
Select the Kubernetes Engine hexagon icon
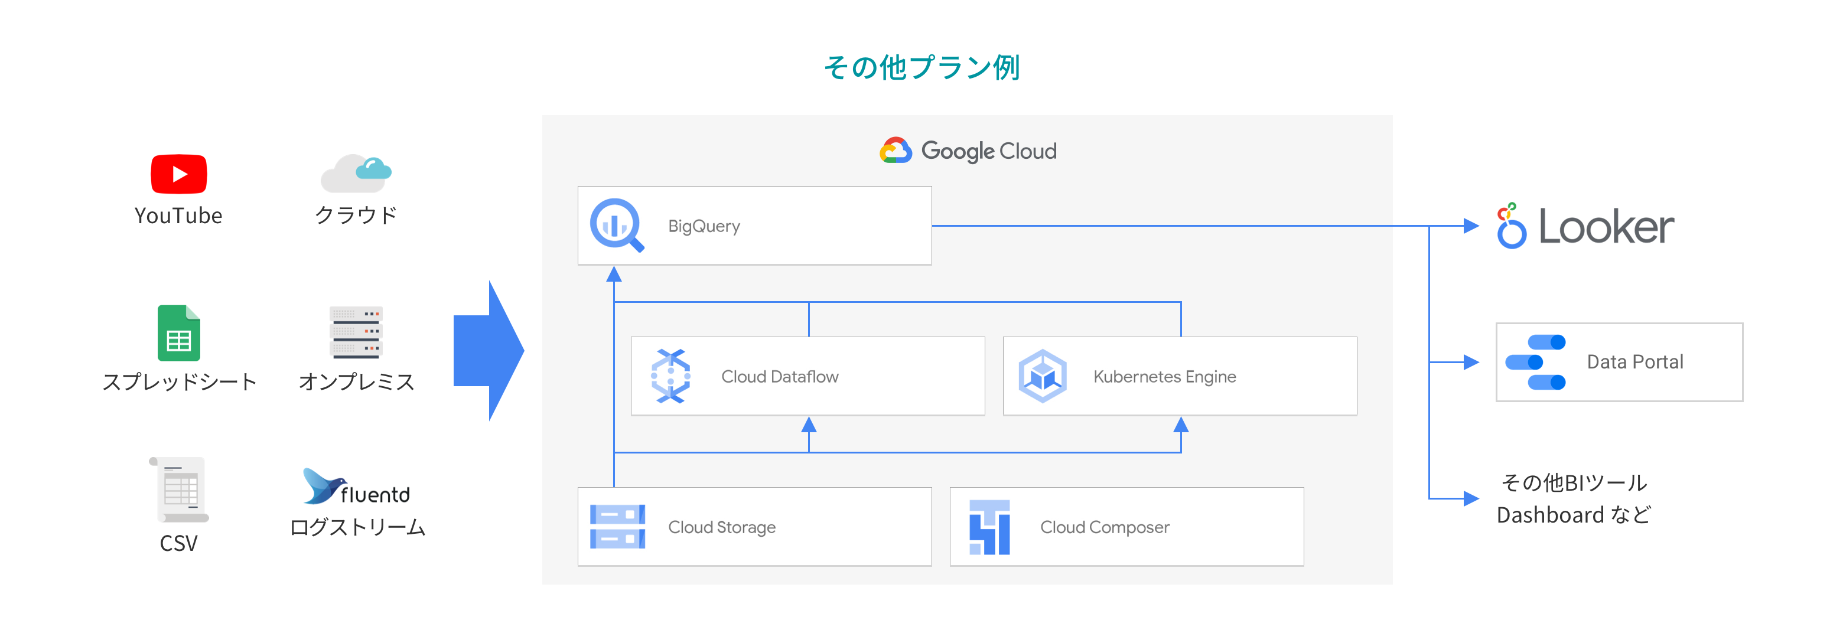click(1044, 376)
